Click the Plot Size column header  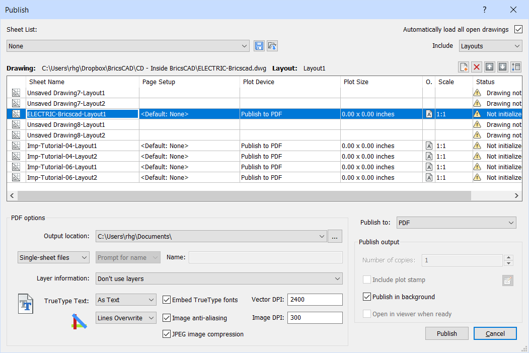381,82
